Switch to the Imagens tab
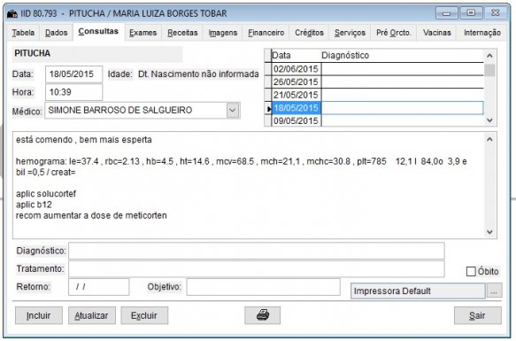Image resolution: width=516 pixels, height=341 pixels. coord(223,33)
